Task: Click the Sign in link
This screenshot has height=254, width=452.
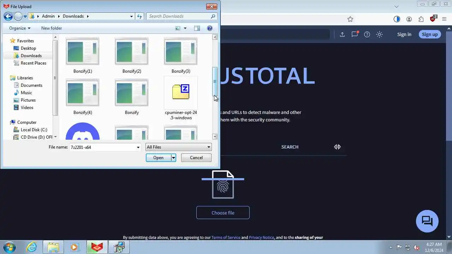Action: point(404,34)
